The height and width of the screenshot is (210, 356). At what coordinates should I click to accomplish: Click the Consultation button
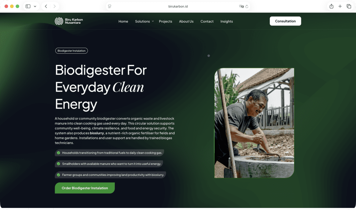pos(285,21)
